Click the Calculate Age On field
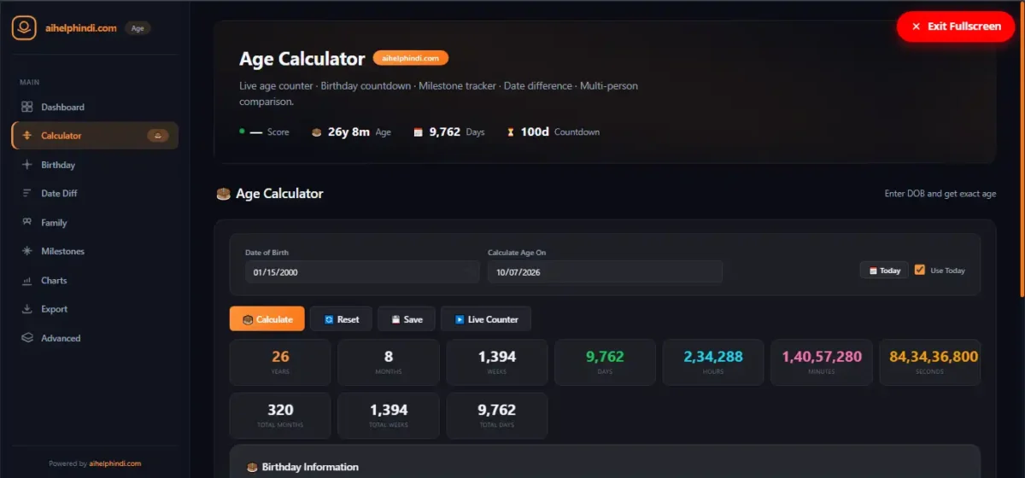 pyautogui.click(x=605, y=272)
